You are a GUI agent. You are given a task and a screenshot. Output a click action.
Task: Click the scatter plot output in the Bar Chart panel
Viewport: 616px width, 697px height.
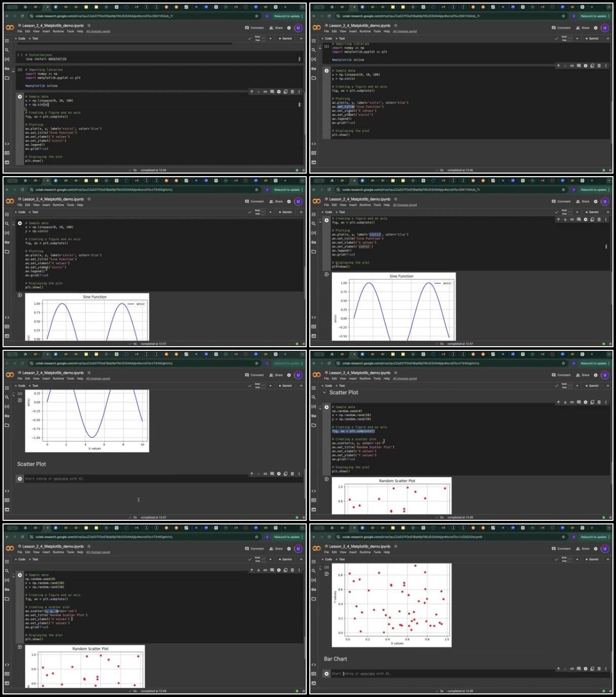point(391,605)
